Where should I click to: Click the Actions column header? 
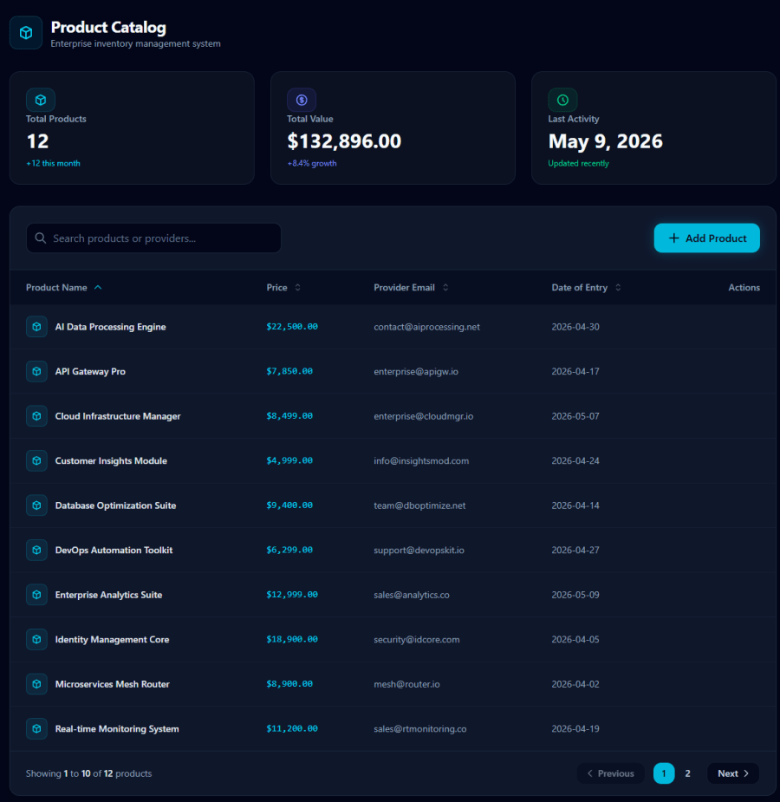744,288
